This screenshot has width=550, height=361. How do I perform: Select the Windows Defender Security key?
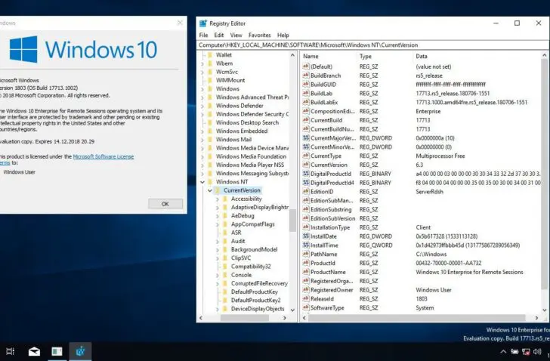click(x=252, y=114)
